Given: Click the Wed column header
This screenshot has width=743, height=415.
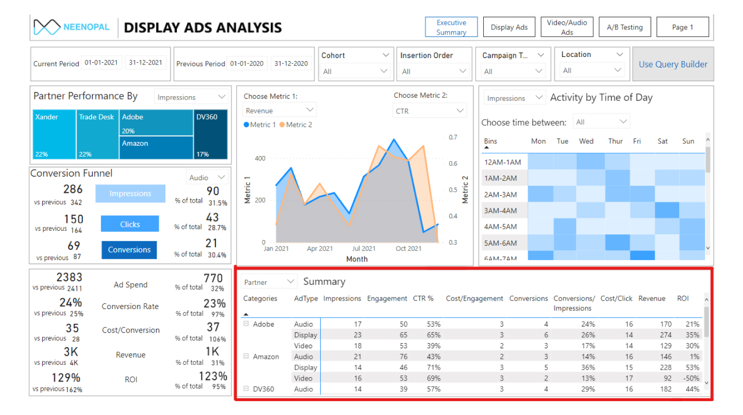Looking at the screenshot, I should (586, 141).
